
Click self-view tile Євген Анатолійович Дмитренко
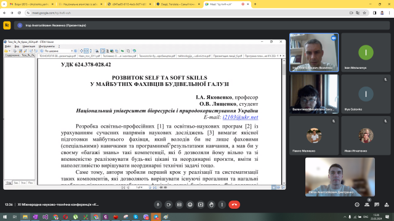(340, 177)
